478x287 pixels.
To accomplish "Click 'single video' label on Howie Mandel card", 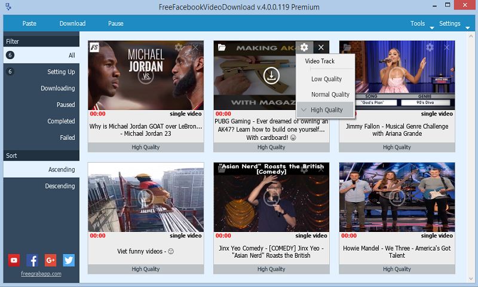I will pos(437,236).
